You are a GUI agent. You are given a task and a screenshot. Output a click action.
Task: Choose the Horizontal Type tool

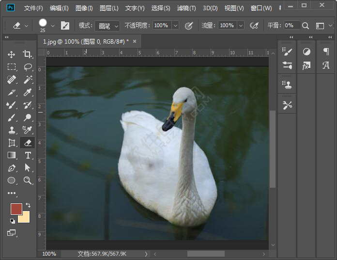click(28, 155)
